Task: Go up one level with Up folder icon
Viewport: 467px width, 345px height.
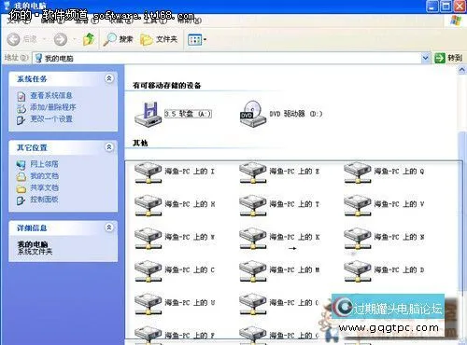Action: click(89, 39)
